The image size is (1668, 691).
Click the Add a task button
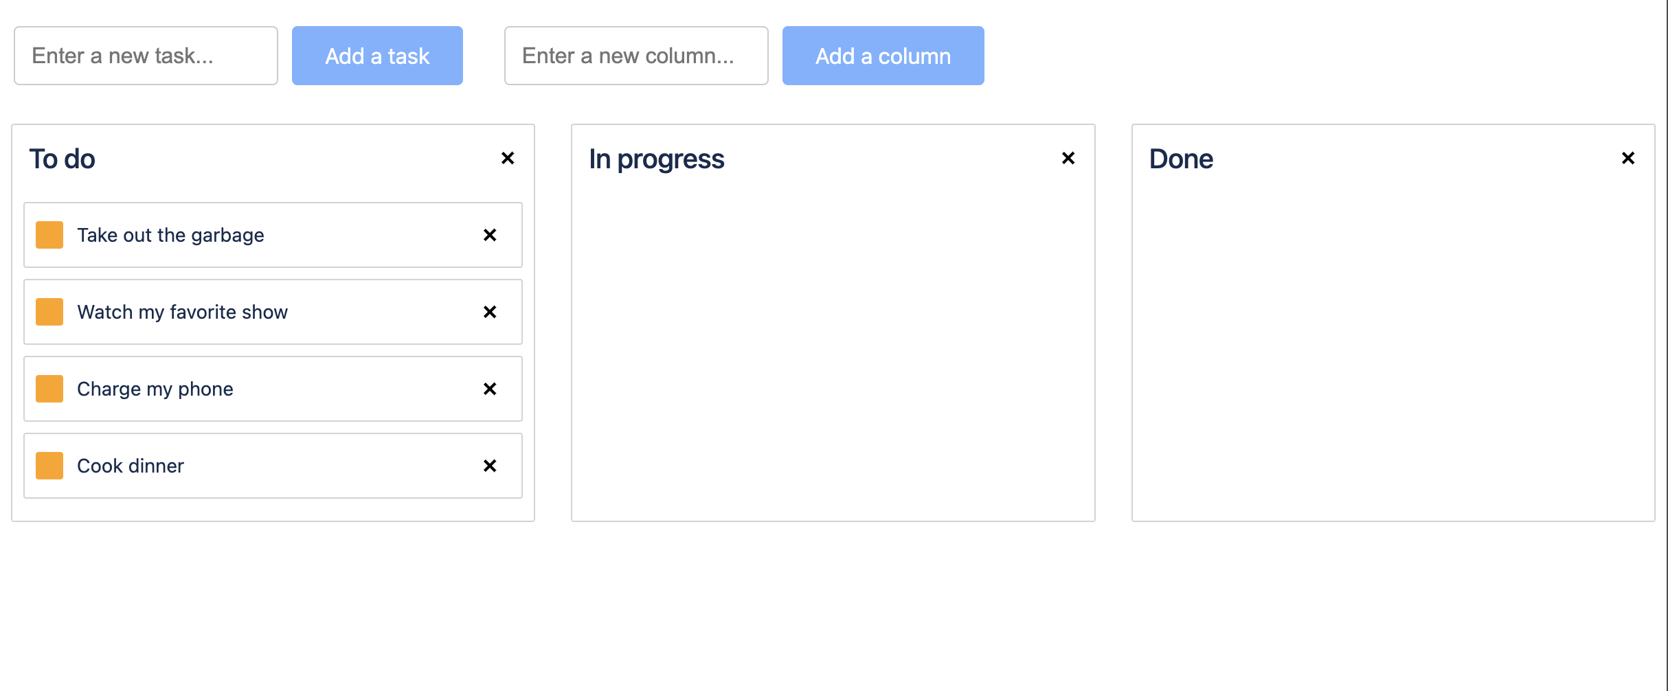(x=377, y=56)
